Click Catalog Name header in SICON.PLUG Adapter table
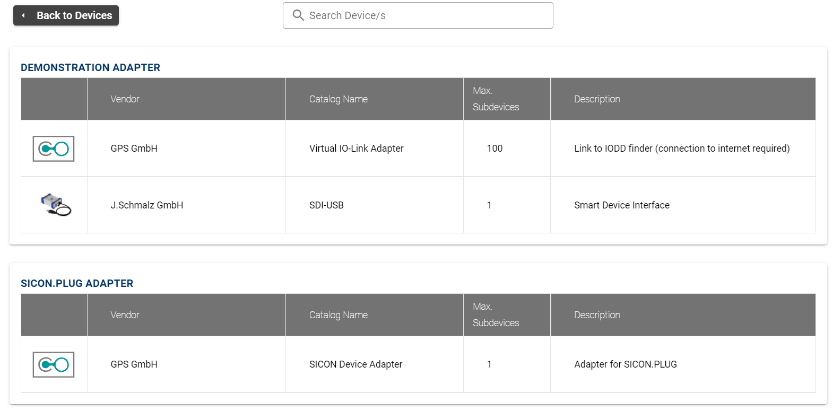 pyautogui.click(x=338, y=315)
